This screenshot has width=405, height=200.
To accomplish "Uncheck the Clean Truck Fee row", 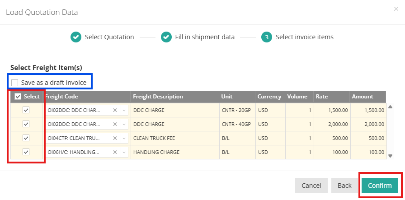I will (x=26, y=138).
